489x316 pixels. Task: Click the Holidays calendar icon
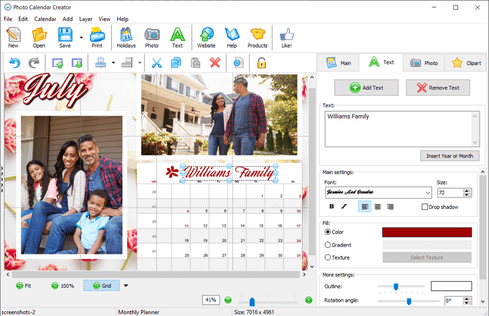coord(126,37)
